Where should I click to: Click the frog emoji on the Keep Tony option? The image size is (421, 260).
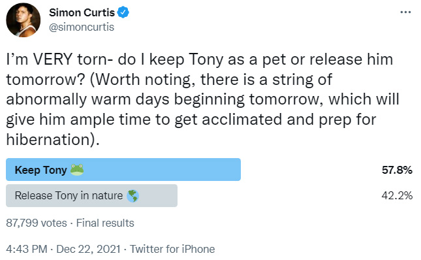77,170
